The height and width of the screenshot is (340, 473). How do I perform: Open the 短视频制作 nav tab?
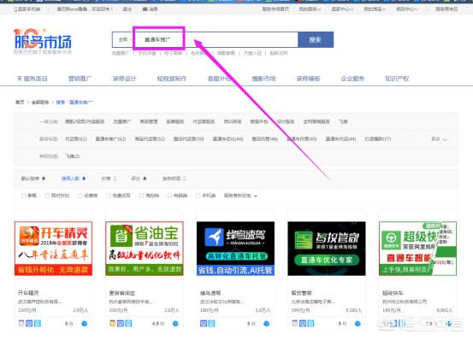coord(172,79)
